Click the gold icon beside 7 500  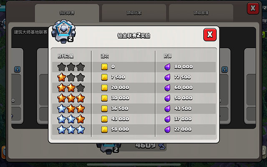[x=104, y=77]
